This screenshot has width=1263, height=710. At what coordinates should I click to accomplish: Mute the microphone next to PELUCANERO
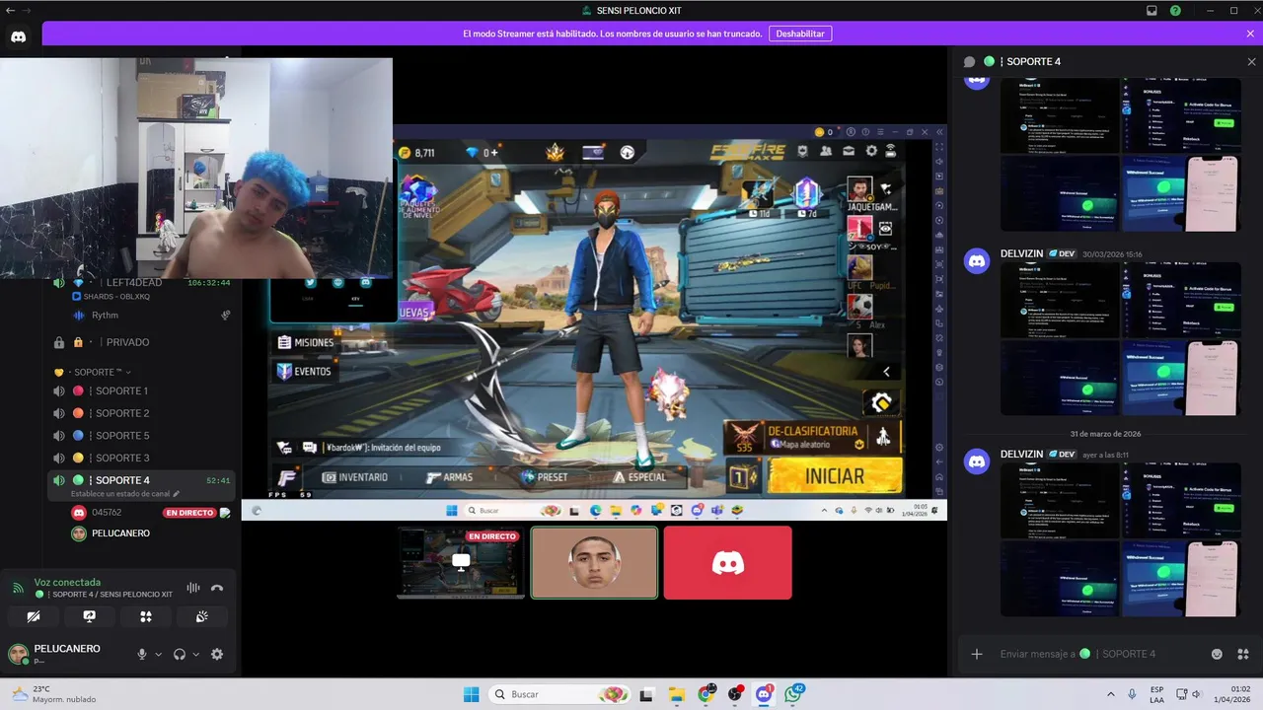pos(142,654)
